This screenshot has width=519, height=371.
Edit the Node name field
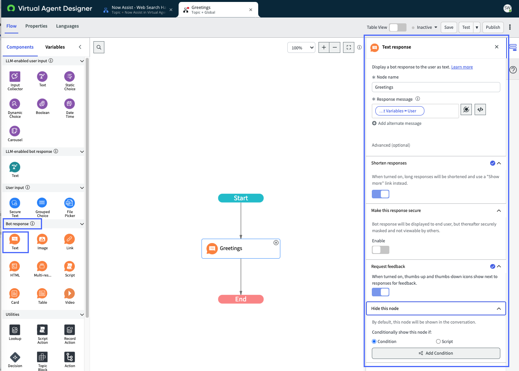coord(436,87)
